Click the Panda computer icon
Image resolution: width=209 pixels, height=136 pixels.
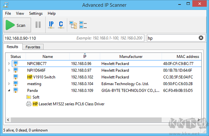[16, 90]
